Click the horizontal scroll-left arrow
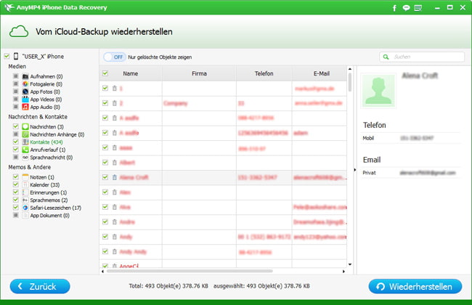 point(102,272)
